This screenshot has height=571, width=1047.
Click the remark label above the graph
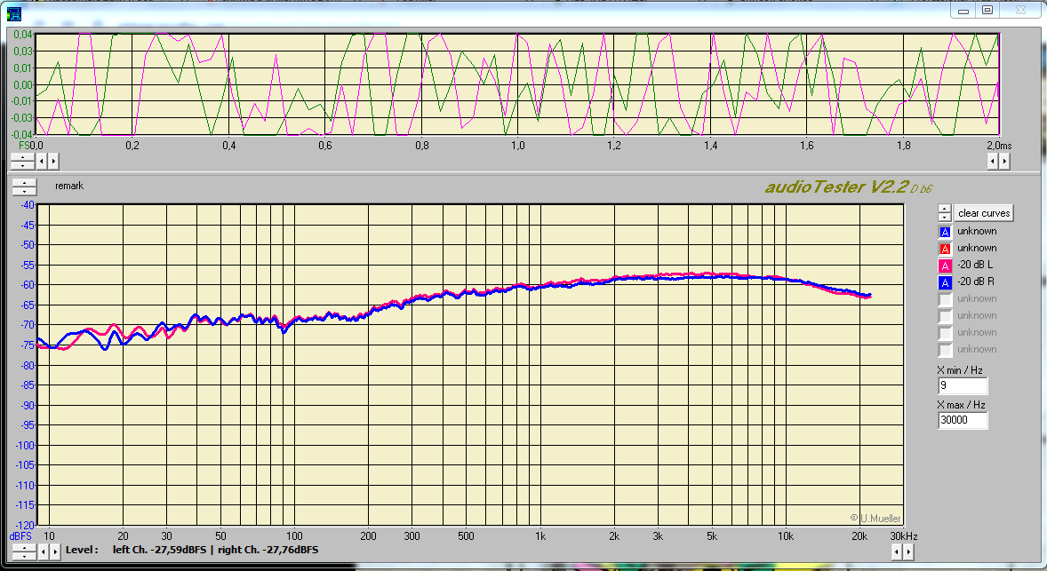68,186
